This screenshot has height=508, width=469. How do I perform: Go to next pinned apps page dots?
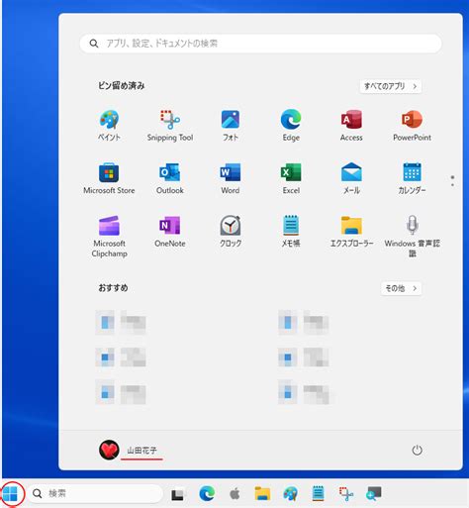452,180
